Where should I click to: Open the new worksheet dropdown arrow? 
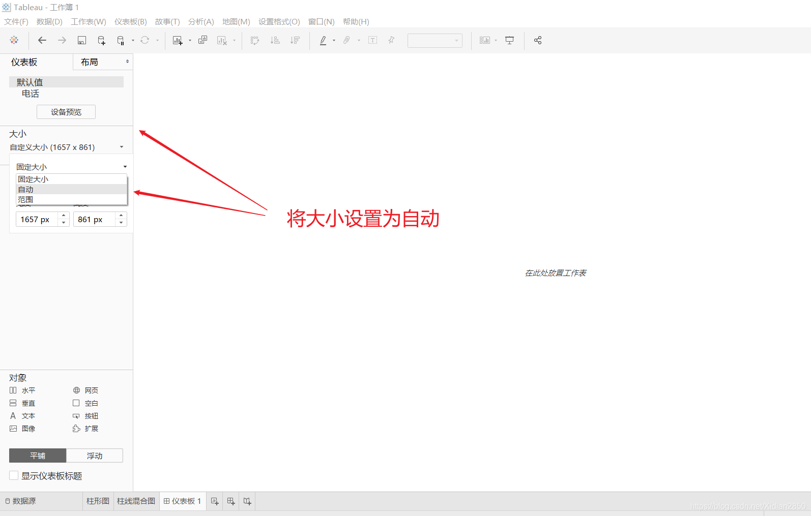[190, 41]
